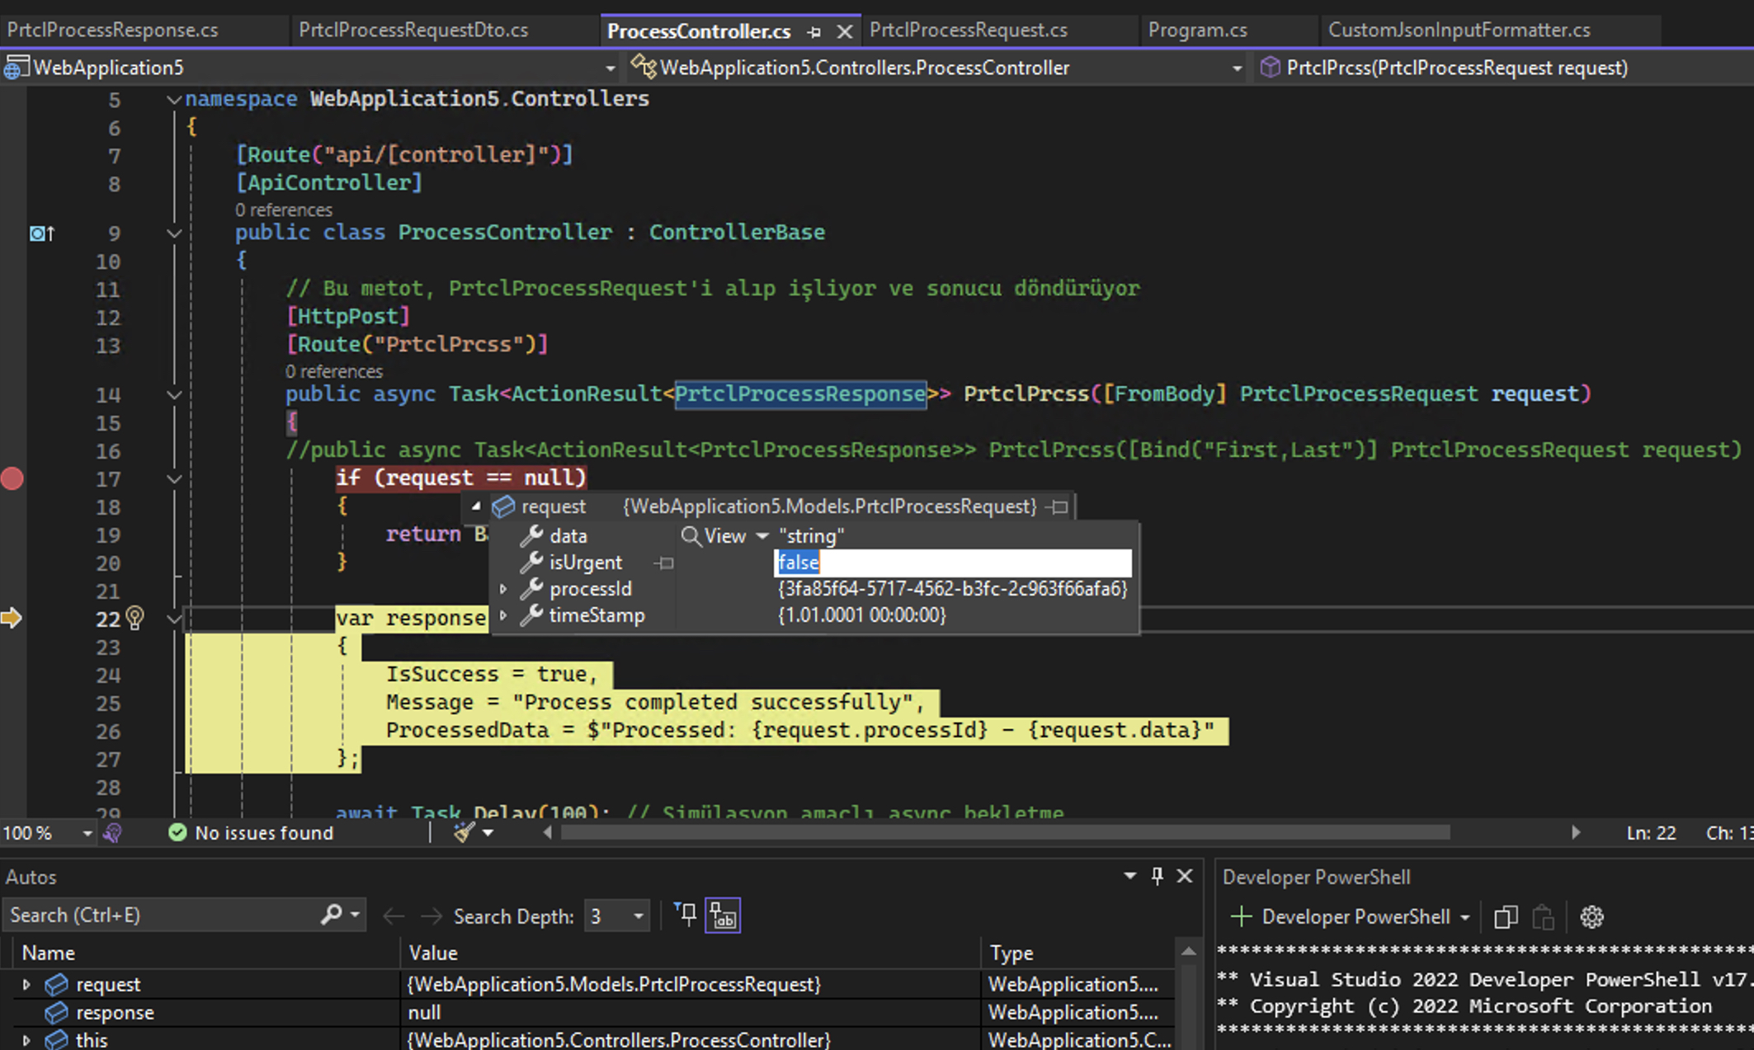Collapse the request datatip node
Image resolution: width=1754 pixels, height=1050 pixels.
476,506
